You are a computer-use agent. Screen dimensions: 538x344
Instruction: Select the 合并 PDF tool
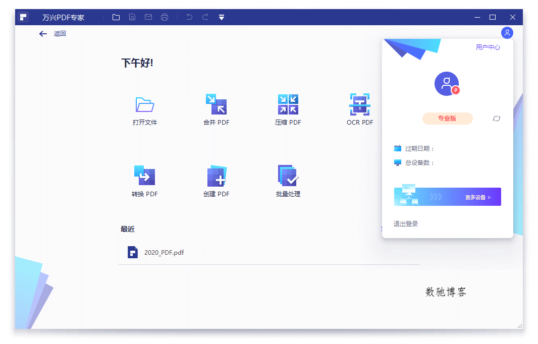coord(216,109)
